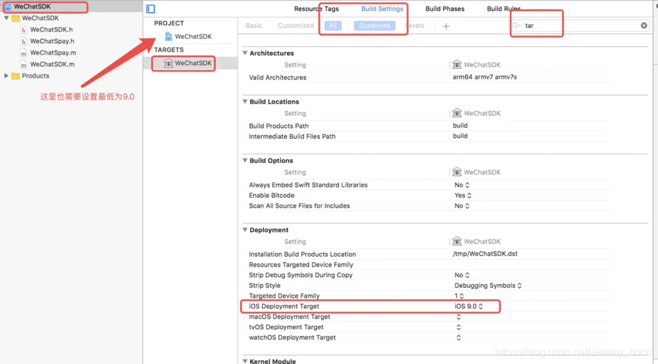Collapse the Build Options section
This screenshot has height=364, width=658.
pyautogui.click(x=245, y=160)
